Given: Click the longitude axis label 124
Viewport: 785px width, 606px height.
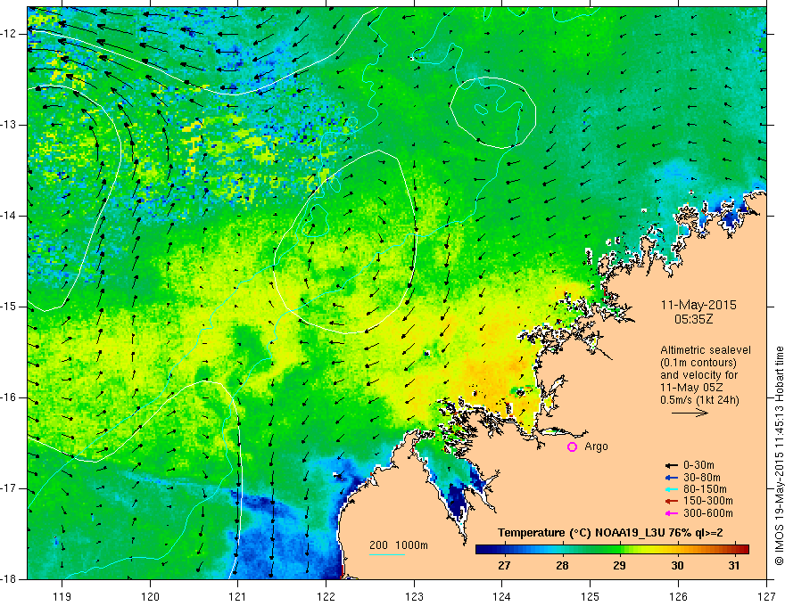Looking at the screenshot, I should point(502,596).
